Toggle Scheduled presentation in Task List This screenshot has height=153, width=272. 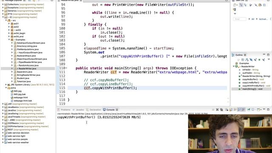(x=246, y=5)
